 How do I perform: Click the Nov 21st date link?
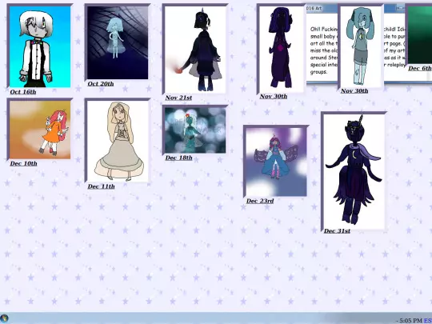pos(178,98)
